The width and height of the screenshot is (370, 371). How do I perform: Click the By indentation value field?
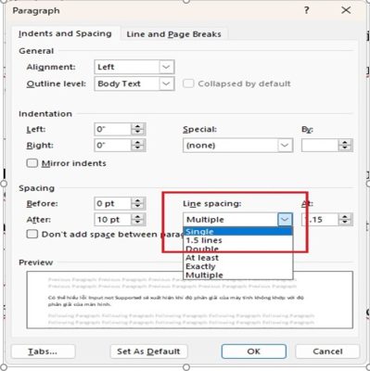click(320, 146)
